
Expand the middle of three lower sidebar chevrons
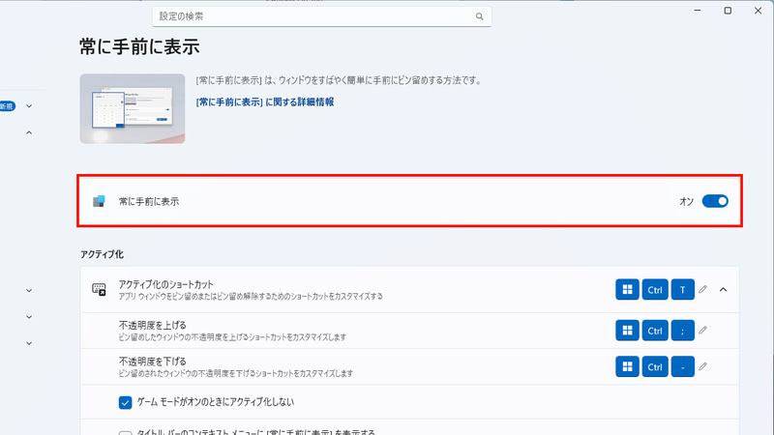(29, 317)
